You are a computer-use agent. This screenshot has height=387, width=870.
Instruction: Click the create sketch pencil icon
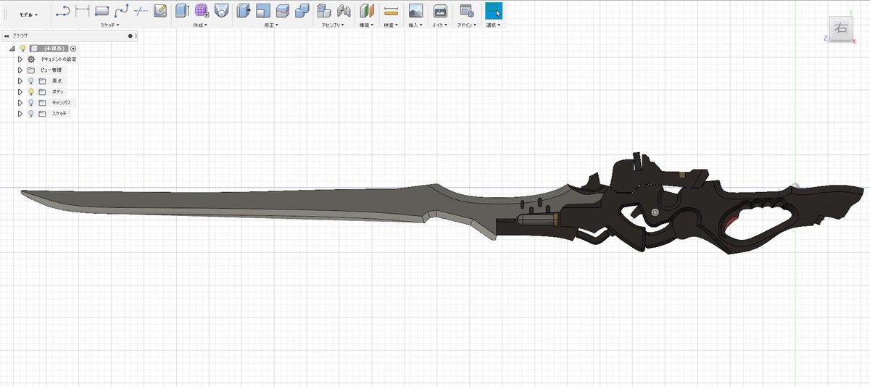(160, 10)
